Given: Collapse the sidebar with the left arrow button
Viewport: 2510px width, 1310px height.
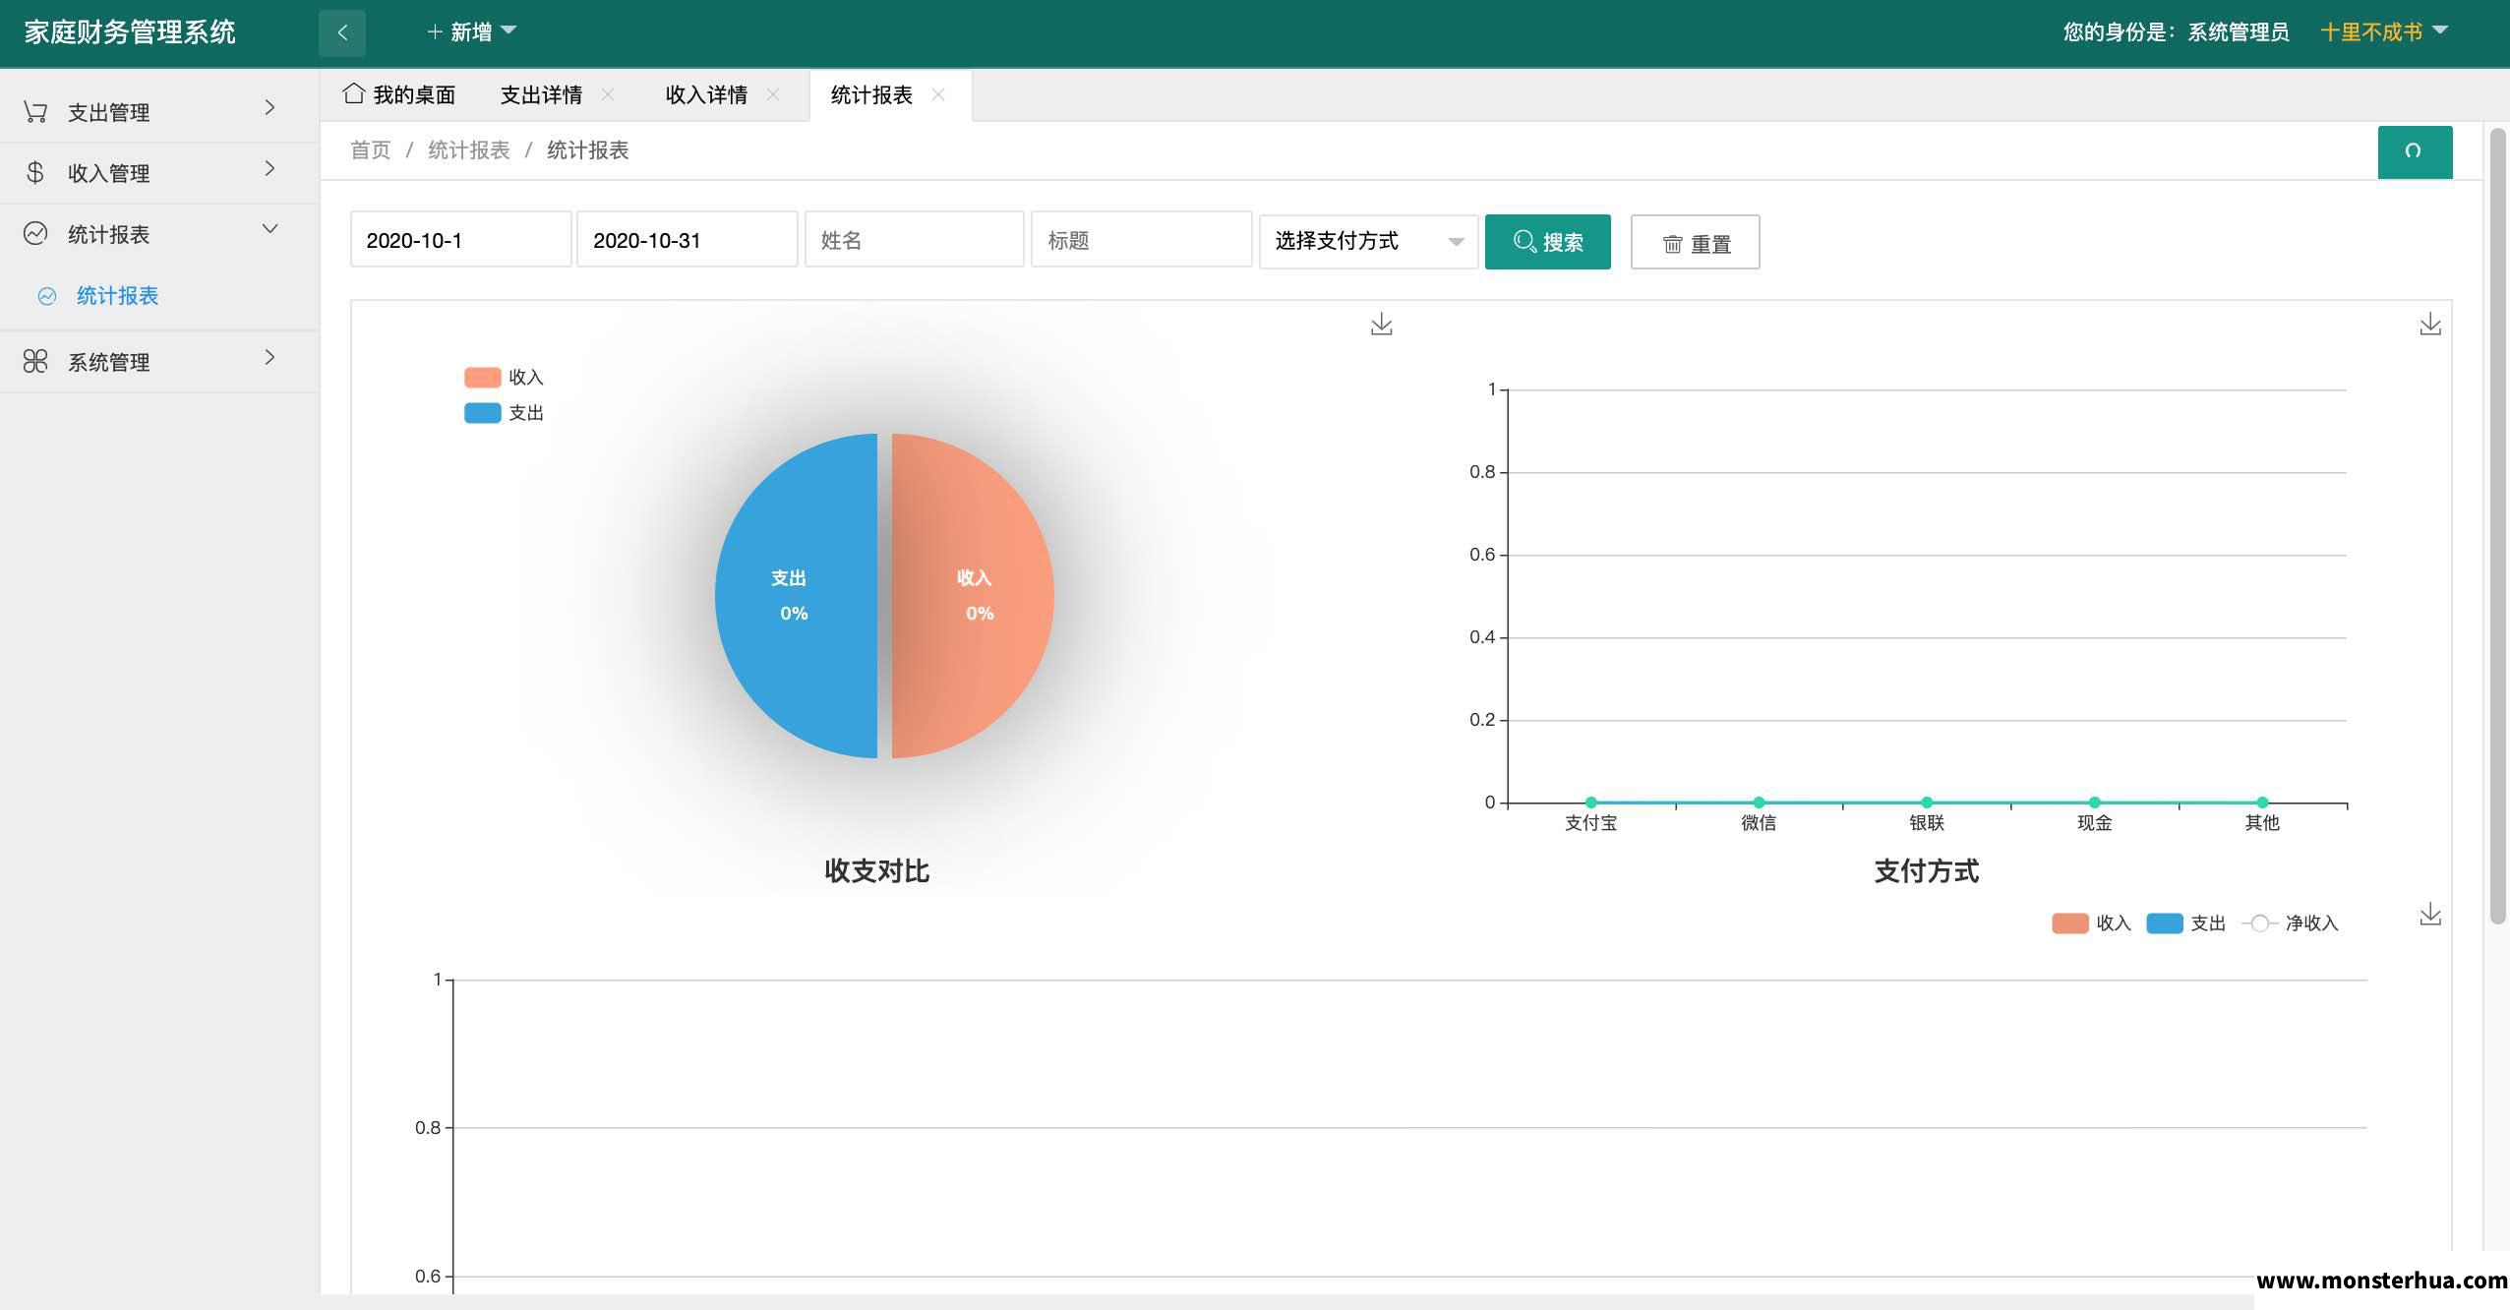Looking at the screenshot, I should tap(342, 32).
